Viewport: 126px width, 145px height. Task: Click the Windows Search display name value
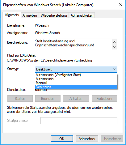[47, 33]
